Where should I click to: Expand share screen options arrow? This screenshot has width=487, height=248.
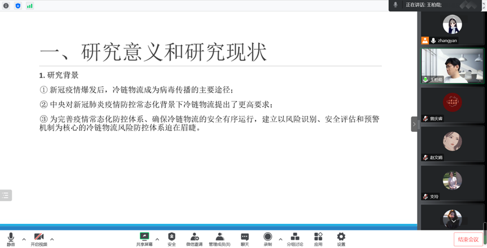(x=157, y=239)
